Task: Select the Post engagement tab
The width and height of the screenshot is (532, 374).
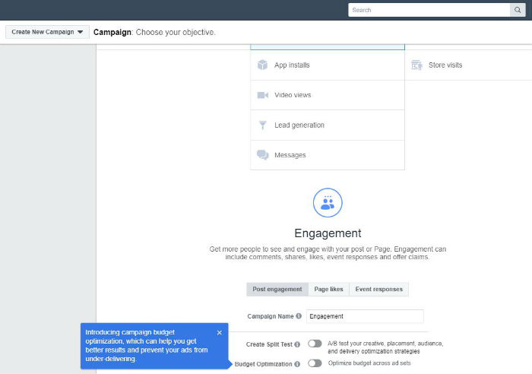Action: [277, 289]
